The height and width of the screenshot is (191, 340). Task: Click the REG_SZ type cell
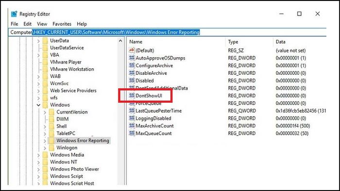point(236,50)
